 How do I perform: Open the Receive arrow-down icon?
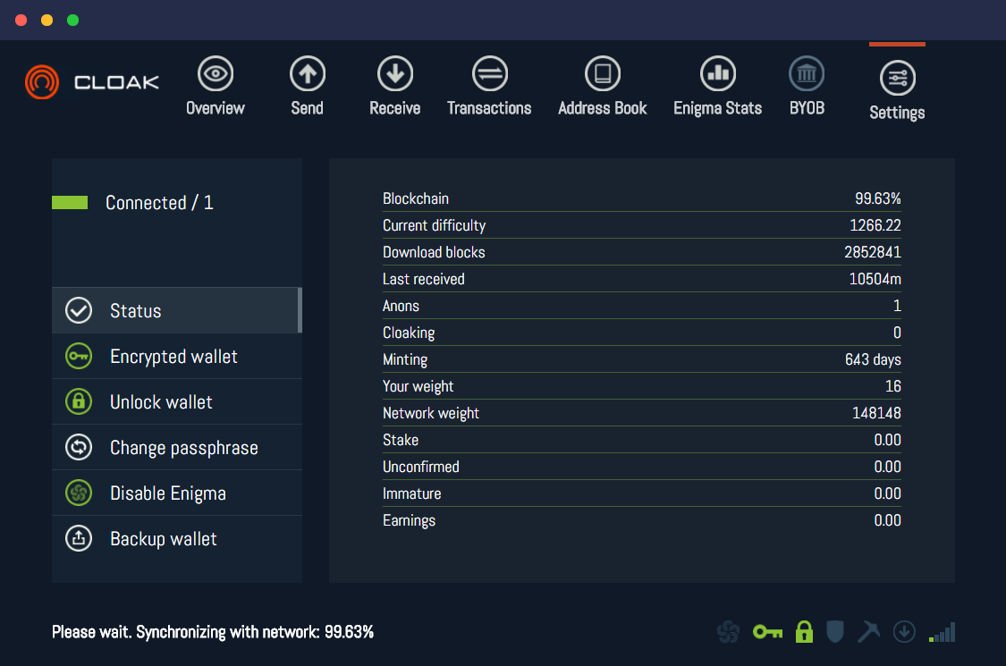coord(394,74)
